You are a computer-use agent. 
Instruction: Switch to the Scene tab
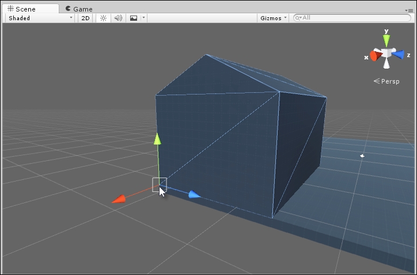click(x=24, y=9)
